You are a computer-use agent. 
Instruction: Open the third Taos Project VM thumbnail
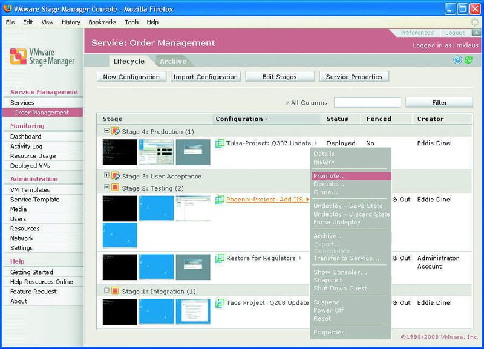coord(193,311)
